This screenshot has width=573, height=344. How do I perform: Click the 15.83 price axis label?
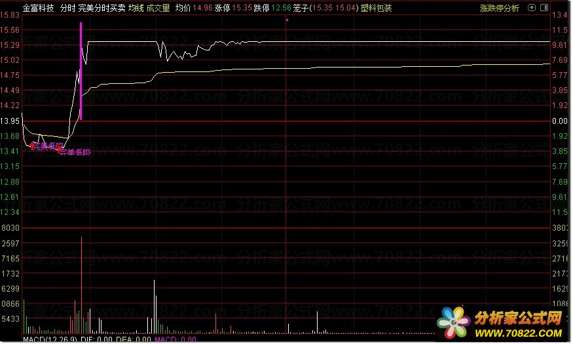click(x=10, y=15)
